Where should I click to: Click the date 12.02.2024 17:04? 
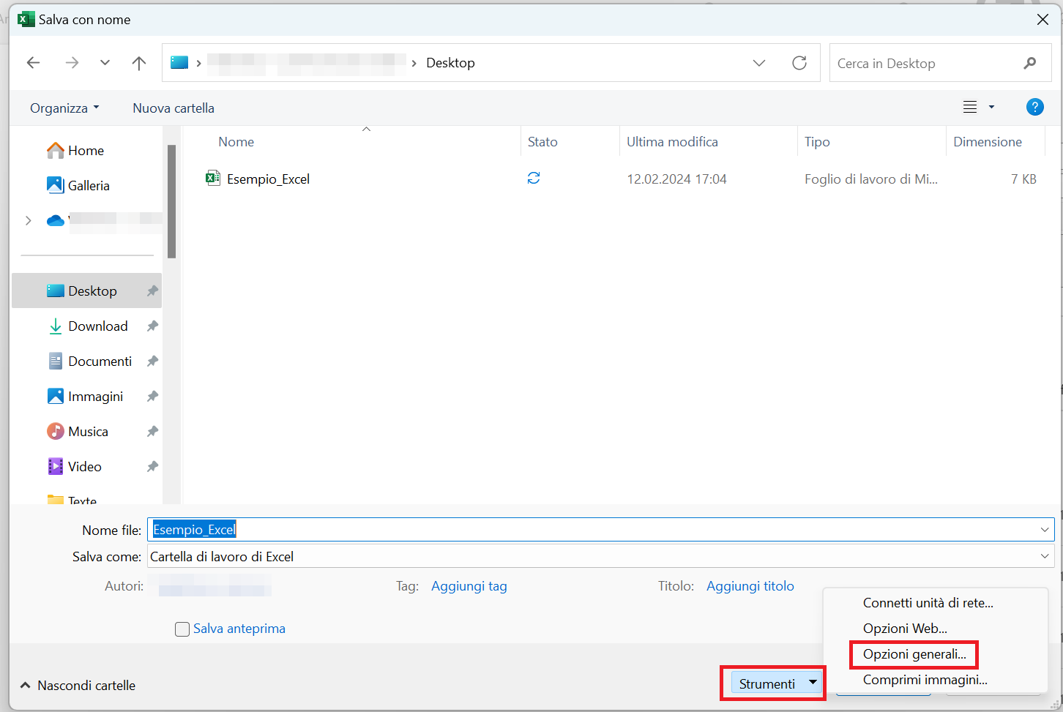676,179
